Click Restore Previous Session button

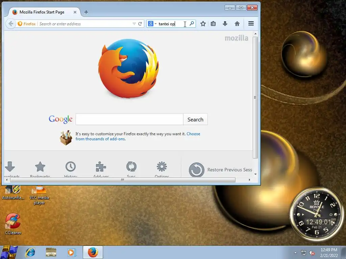(220, 170)
